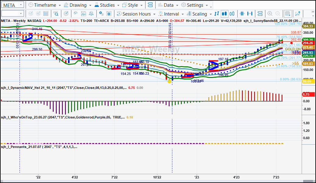Image resolution: width=316 pixels, height=183 pixels.
Task: Click the L=294.00 last price text
Action: pyautogui.click(x=50, y=21)
